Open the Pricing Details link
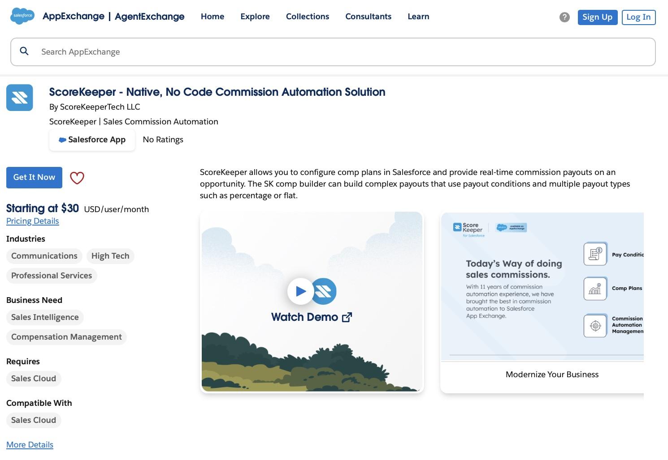 [33, 221]
